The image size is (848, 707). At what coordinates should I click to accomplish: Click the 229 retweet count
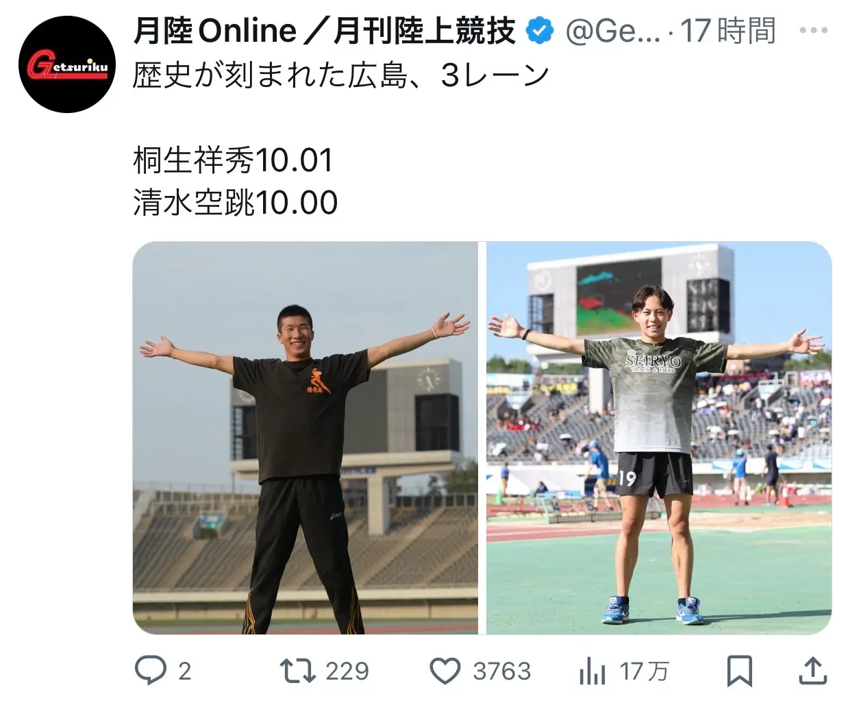[347, 671]
